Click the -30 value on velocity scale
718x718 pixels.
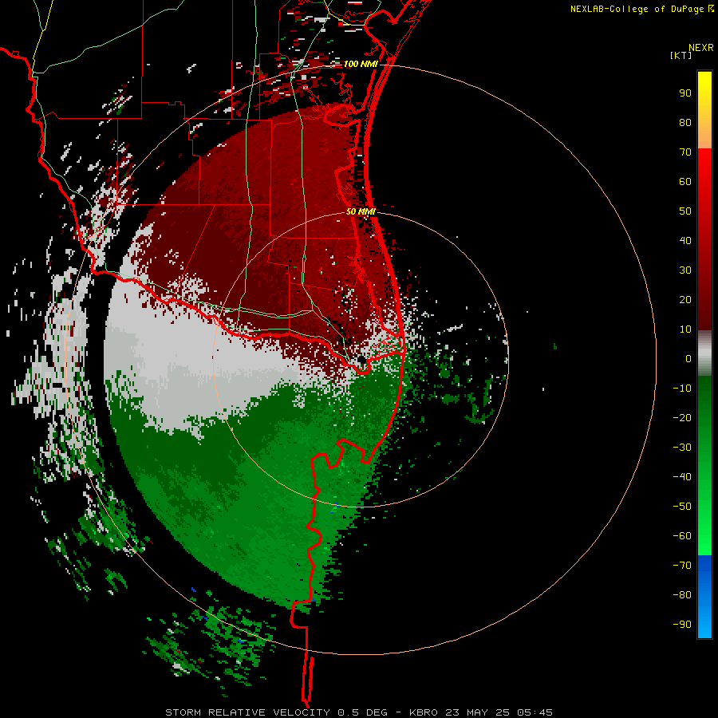tap(682, 448)
